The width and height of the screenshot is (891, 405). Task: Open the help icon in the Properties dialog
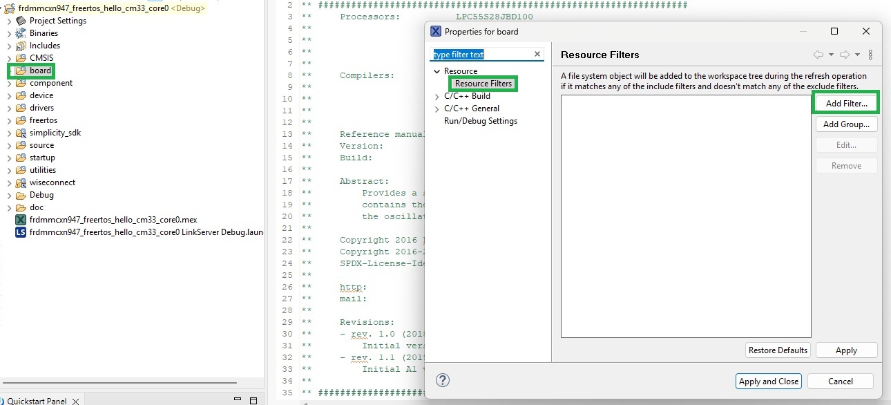point(442,379)
